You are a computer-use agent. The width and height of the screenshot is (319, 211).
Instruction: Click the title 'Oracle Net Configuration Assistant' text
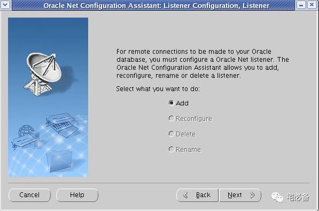click(102, 6)
